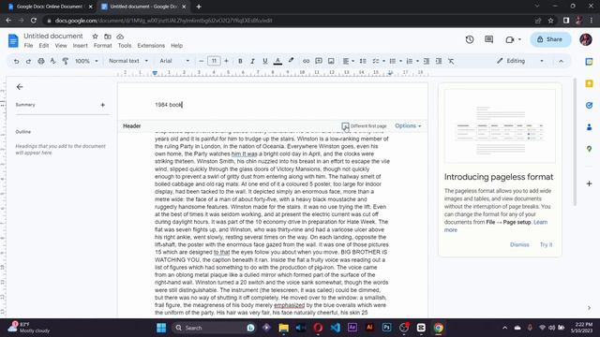Decrease font size with minus button
The height and width of the screenshot is (337, 600).
(x=202, y=61)
